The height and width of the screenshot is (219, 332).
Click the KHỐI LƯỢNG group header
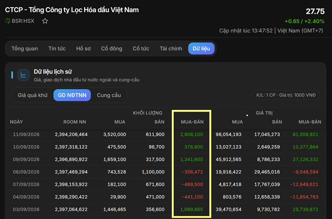148,113
